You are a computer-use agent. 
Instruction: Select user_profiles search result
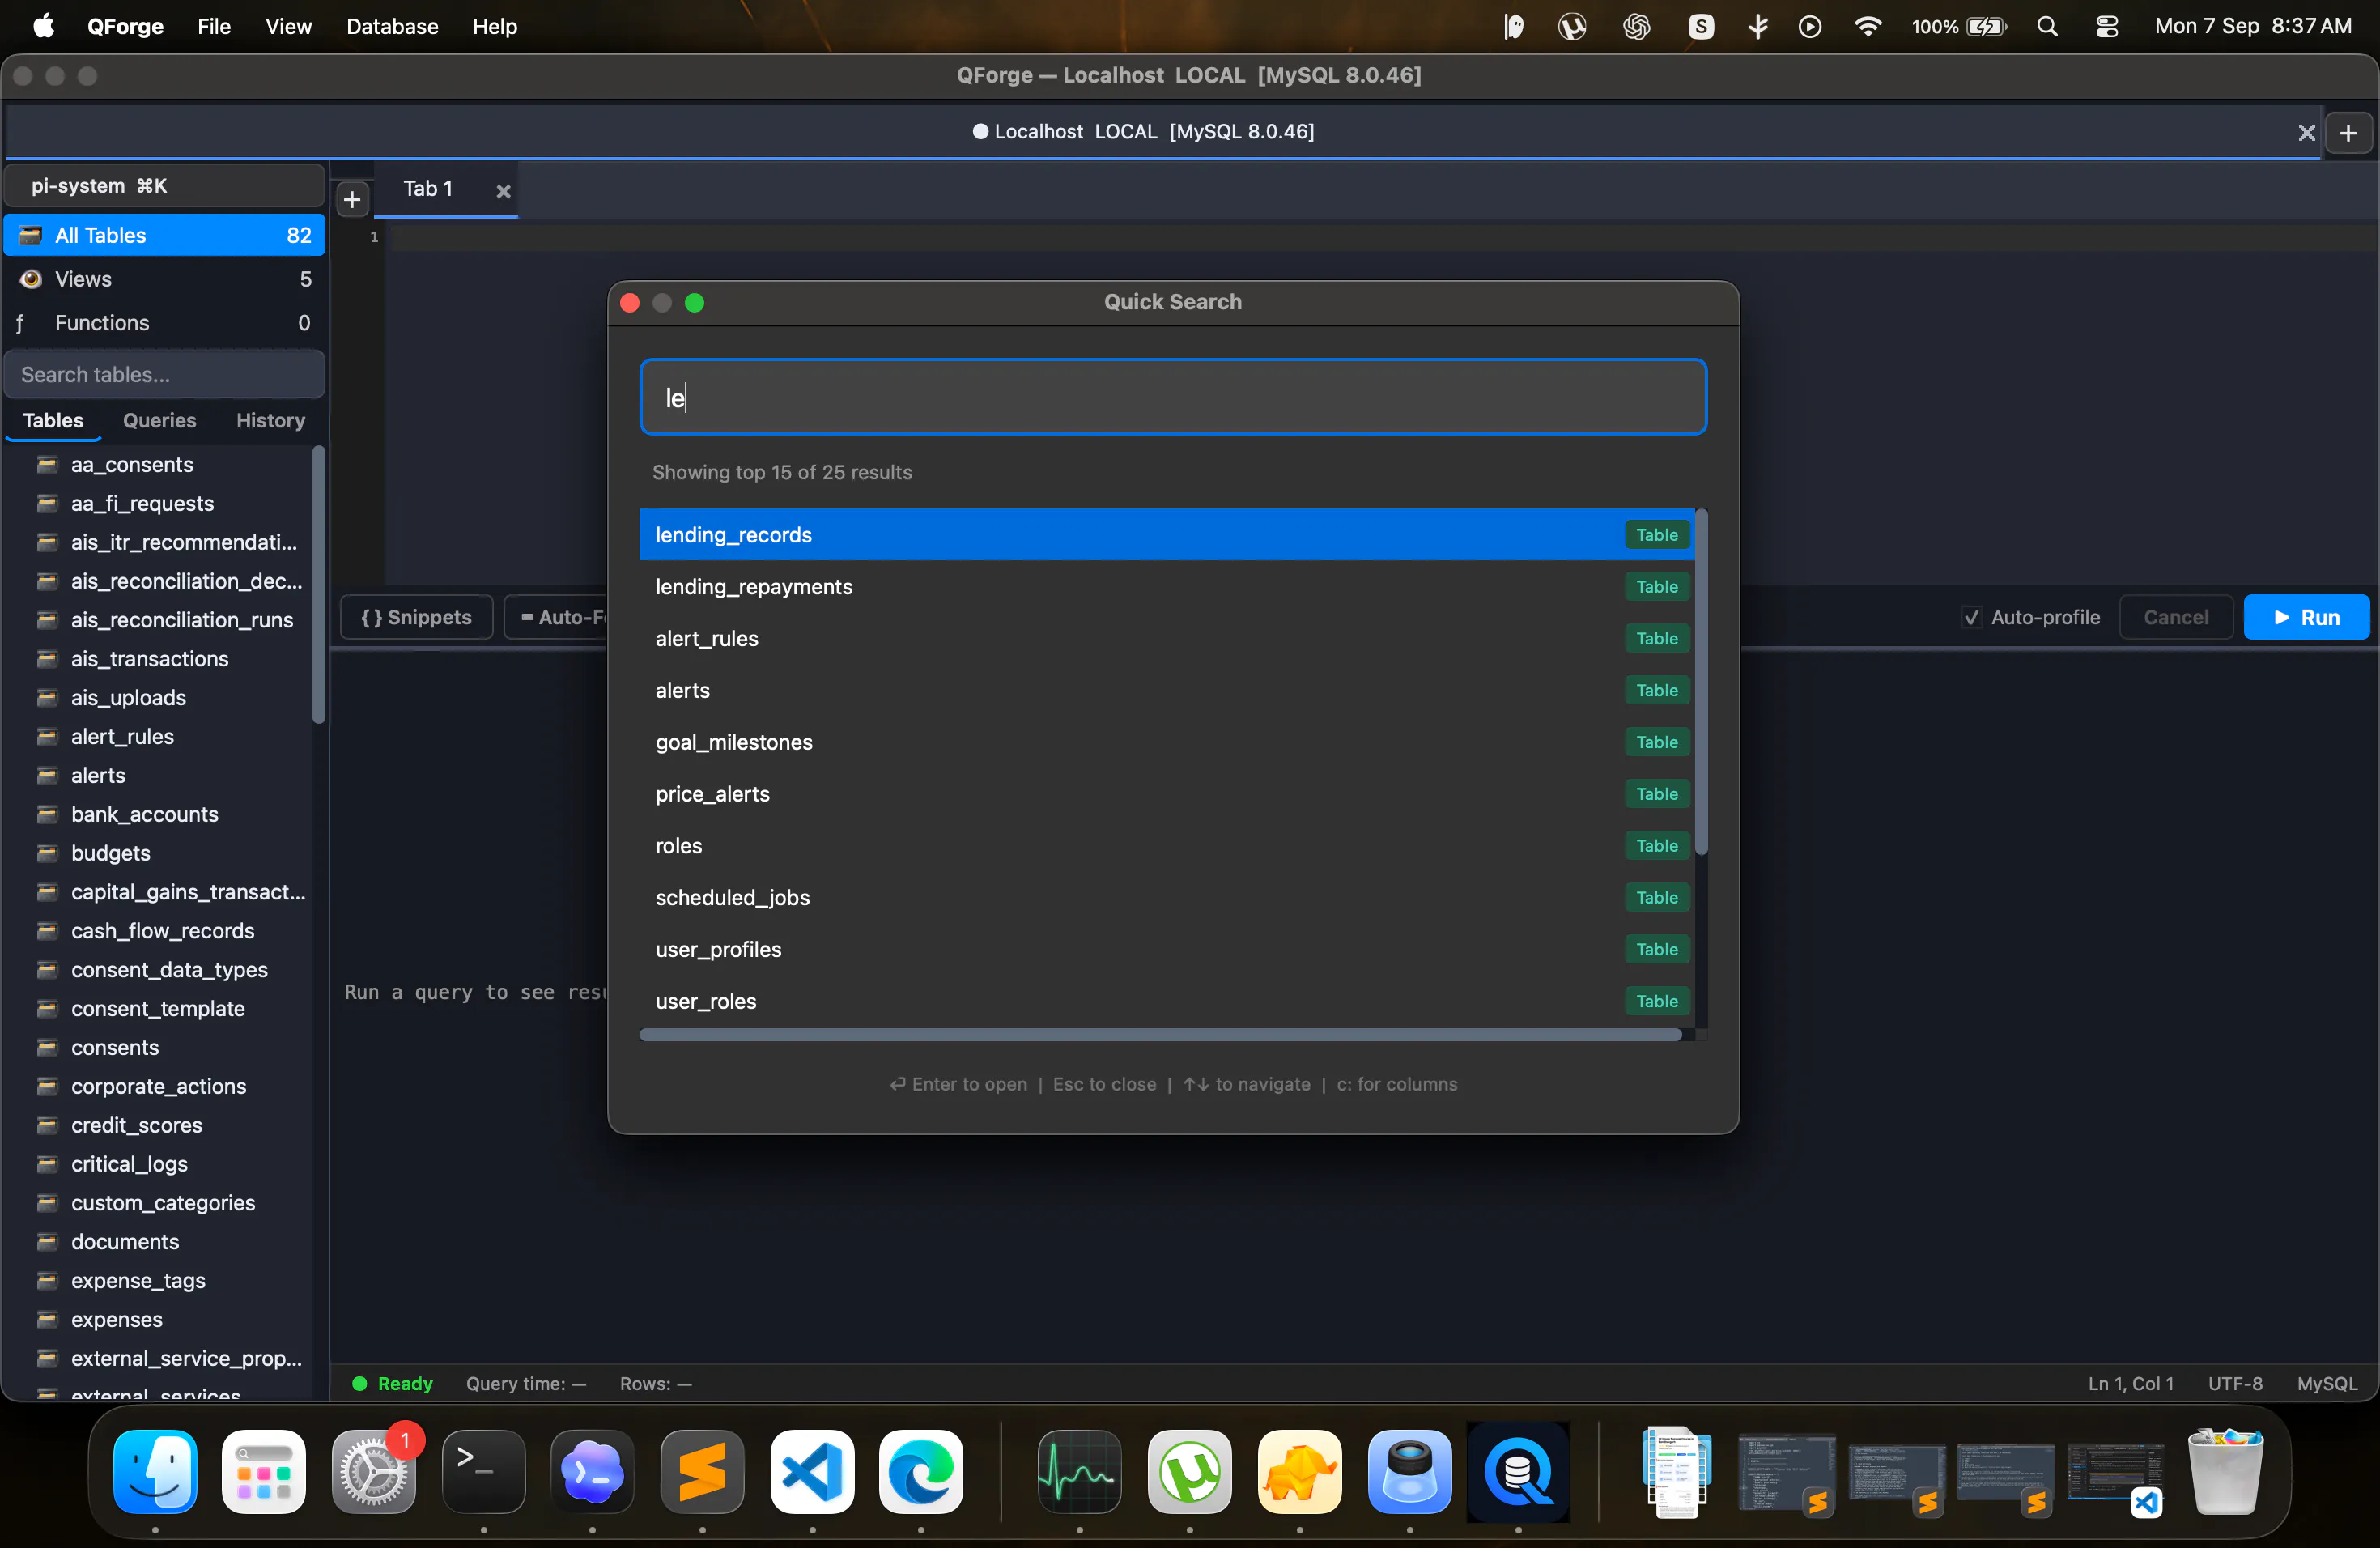(x=1166, y=950)
